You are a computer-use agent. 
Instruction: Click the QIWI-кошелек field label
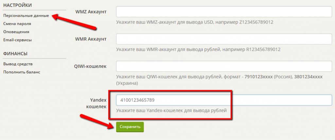[x=90, y=66]
